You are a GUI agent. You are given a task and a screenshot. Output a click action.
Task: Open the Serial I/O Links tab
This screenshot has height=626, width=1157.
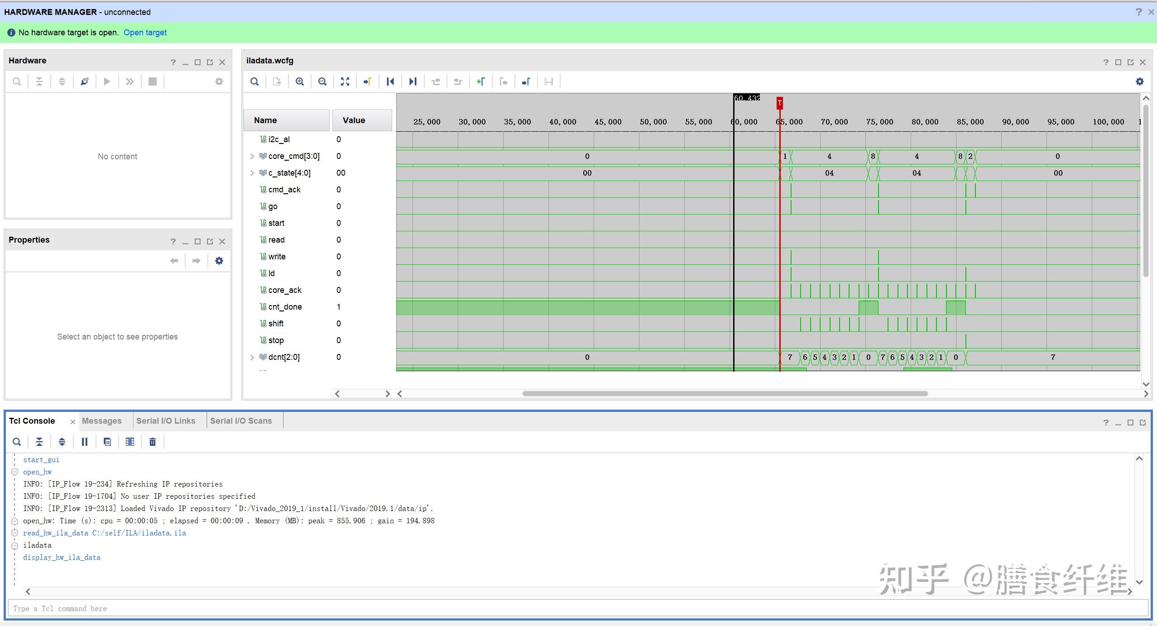click(x=166, y=421)
